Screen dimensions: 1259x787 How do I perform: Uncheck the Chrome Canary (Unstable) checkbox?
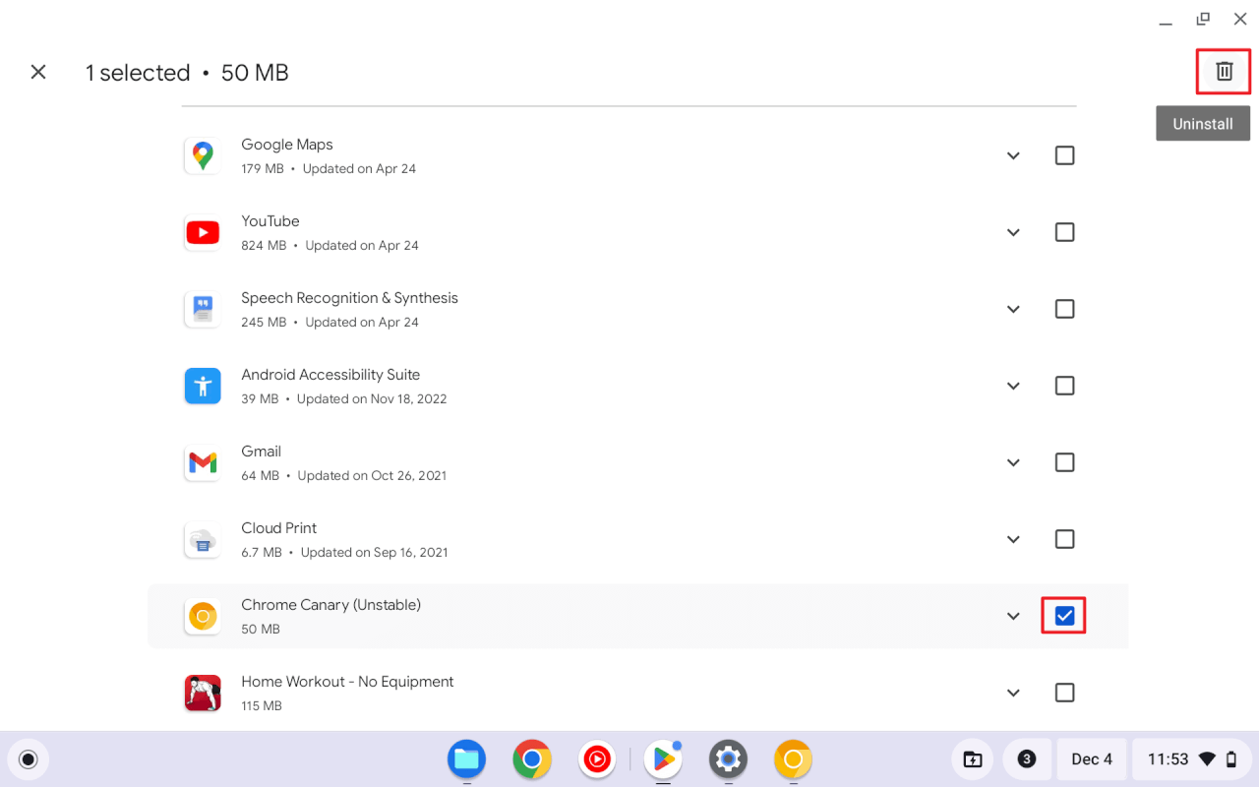point(1064,616)
